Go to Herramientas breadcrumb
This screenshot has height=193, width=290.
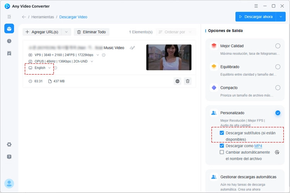[x=43, y=17]
